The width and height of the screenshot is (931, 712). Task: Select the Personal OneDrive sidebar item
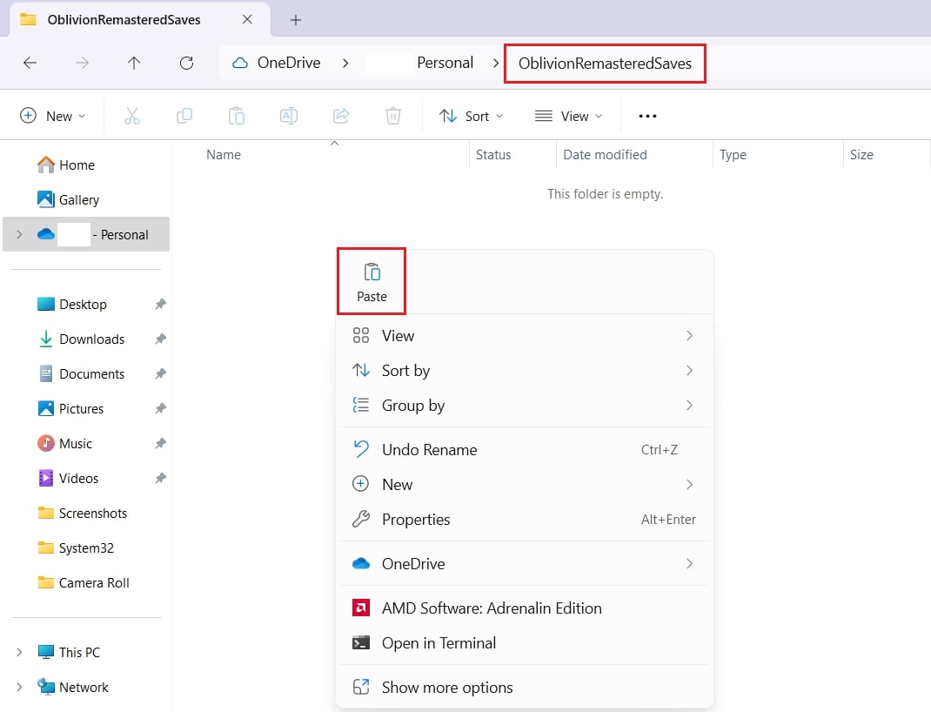click(86, 234)
